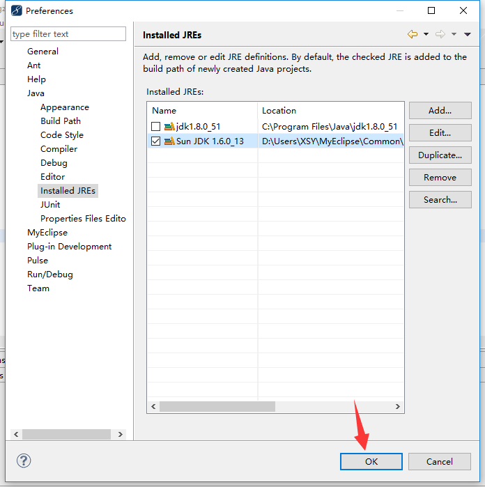The width and height of the screenshot is (485, 487).
Task: Open the help question mark icon
Action: point(24,461)
